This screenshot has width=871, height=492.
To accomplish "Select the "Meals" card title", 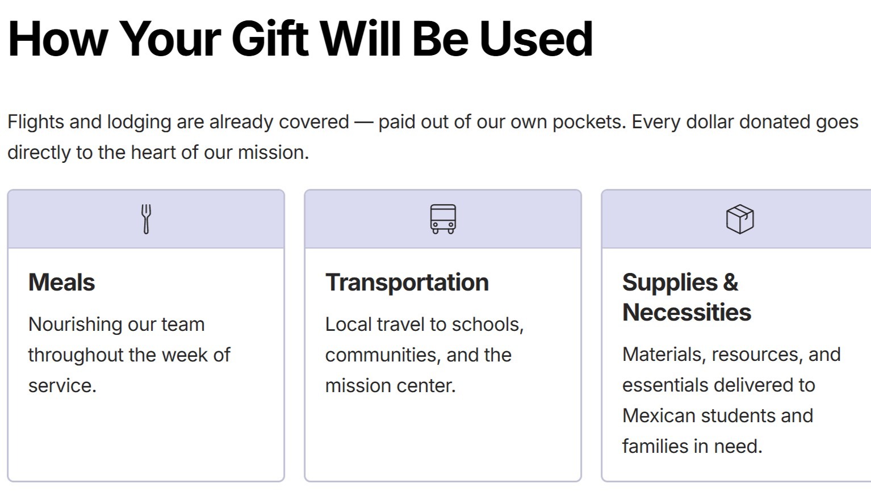I will 62,282.
